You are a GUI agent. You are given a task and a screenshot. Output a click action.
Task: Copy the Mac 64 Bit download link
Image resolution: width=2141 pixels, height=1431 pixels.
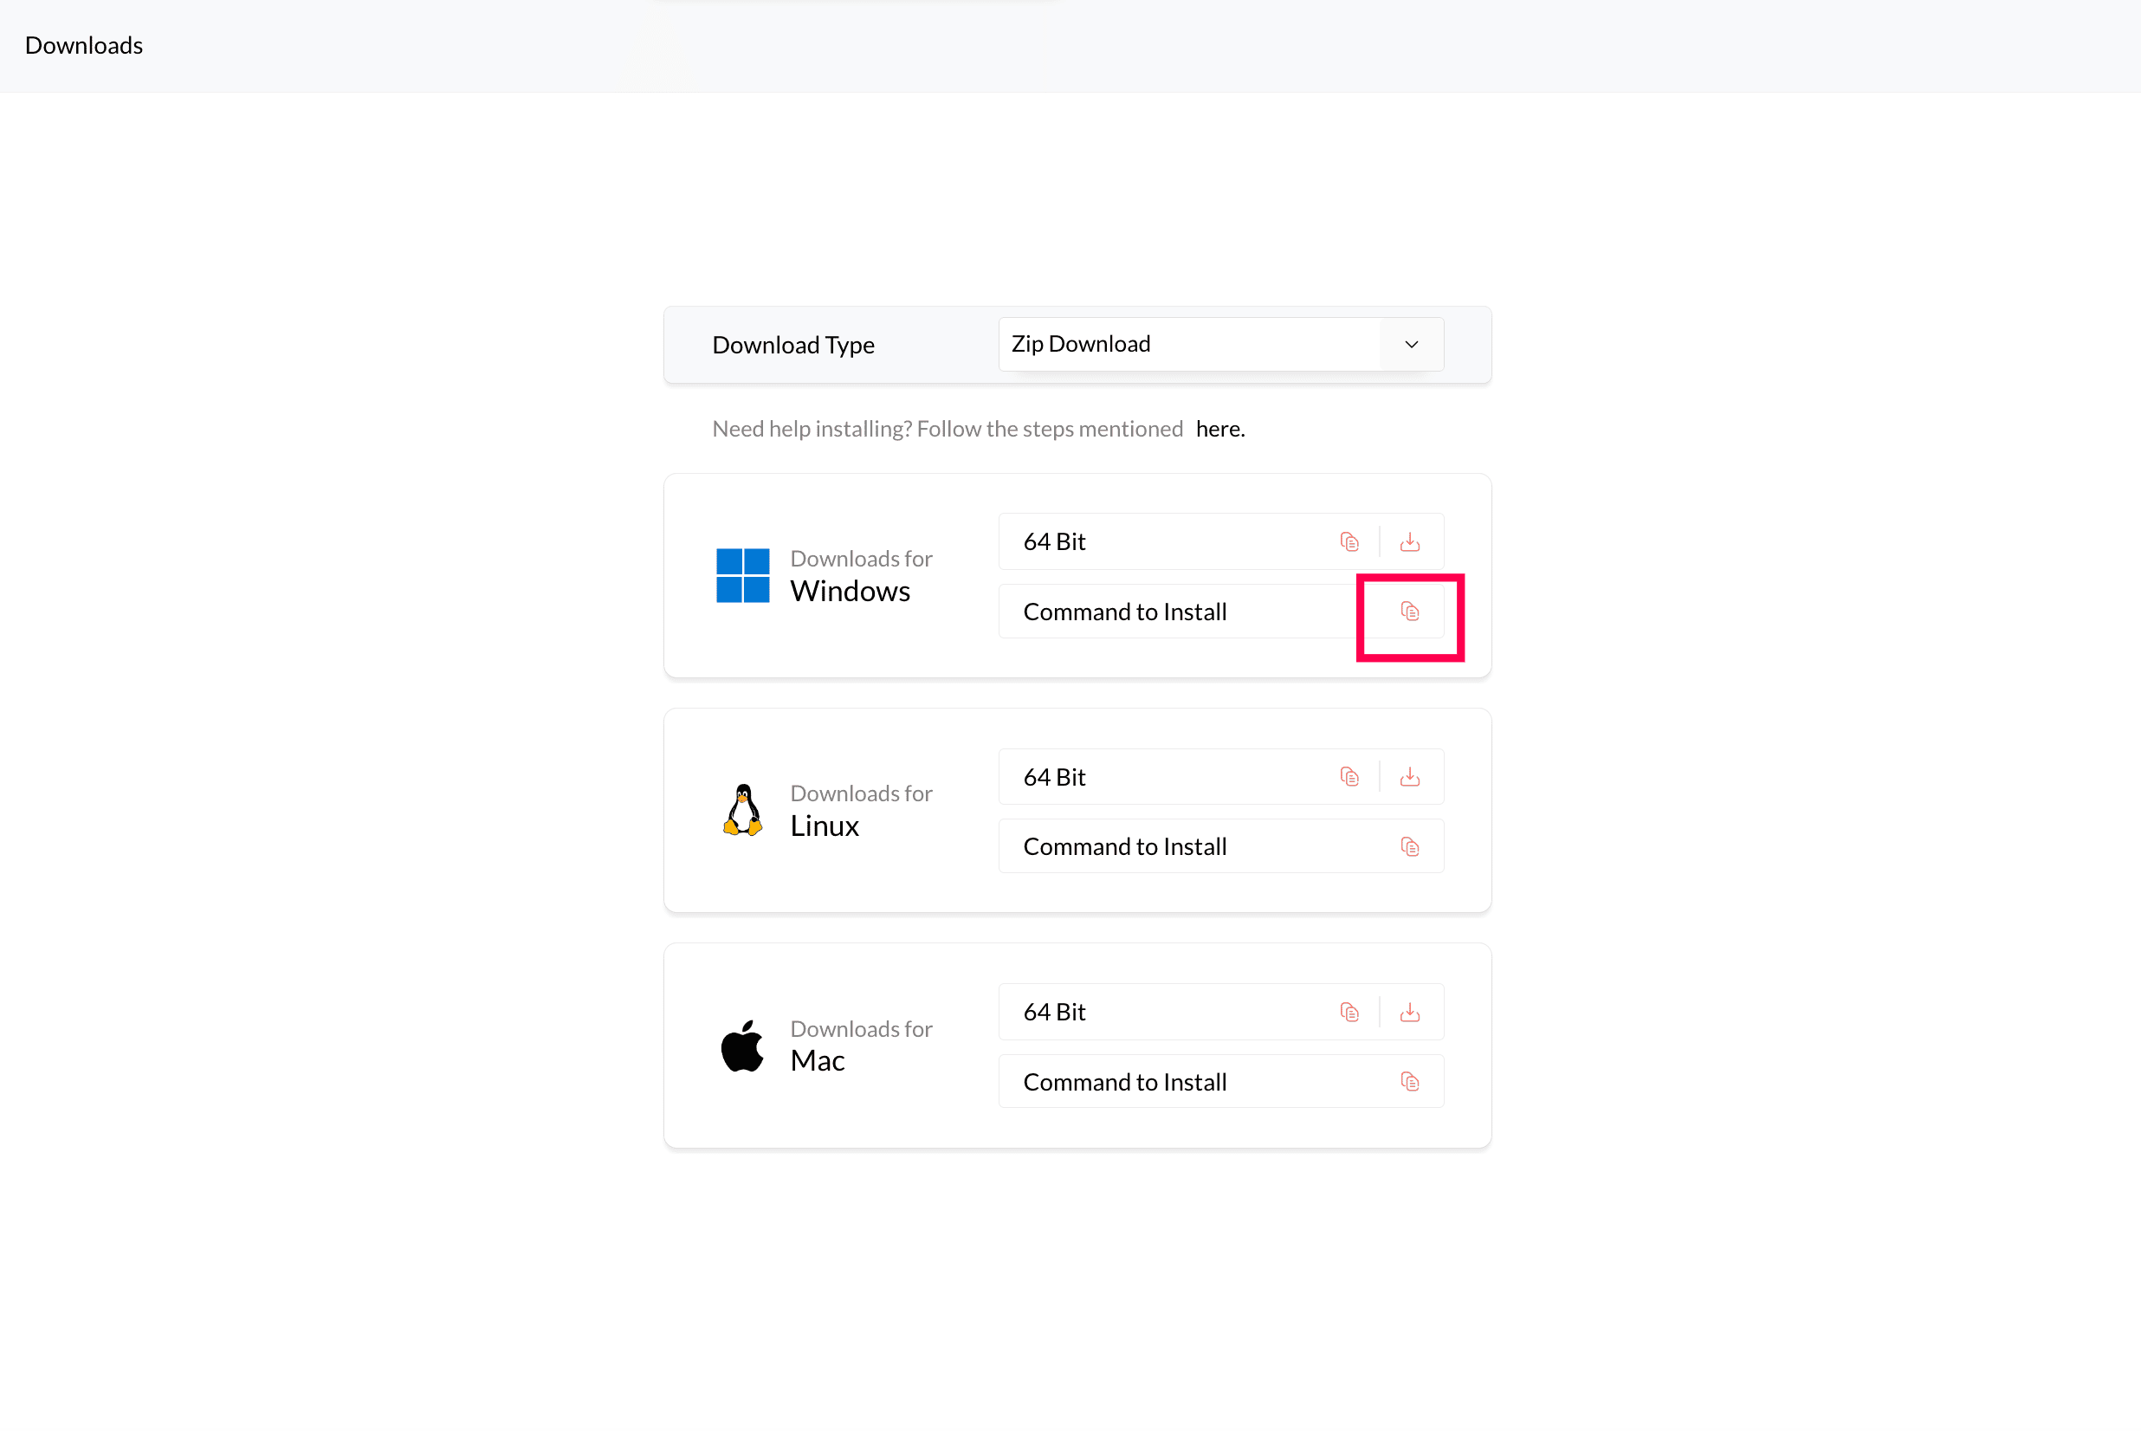1349,1012
